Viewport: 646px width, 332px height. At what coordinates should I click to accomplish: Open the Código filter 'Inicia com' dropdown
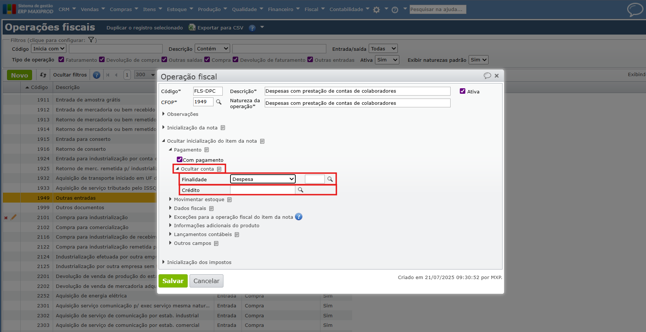click(49, 49)
